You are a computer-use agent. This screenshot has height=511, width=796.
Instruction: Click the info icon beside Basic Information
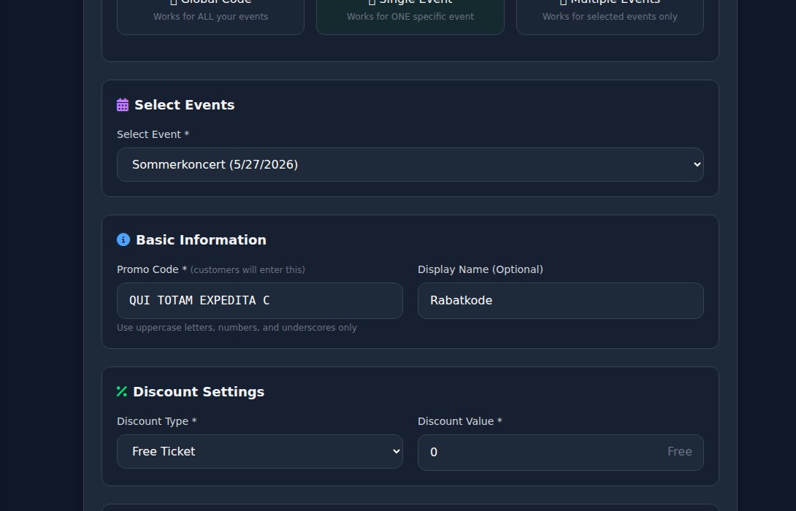click(x=123, y=239)
